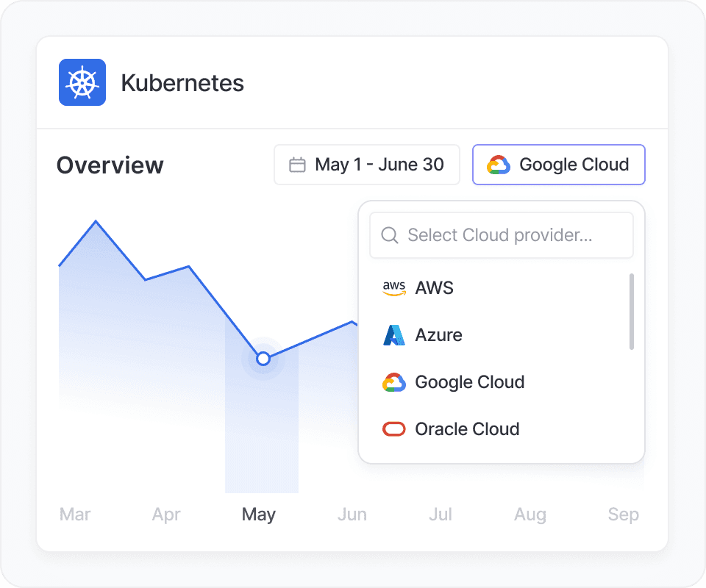Select the Azure provider name
This screenshot has width=706, height=588.
438,335
